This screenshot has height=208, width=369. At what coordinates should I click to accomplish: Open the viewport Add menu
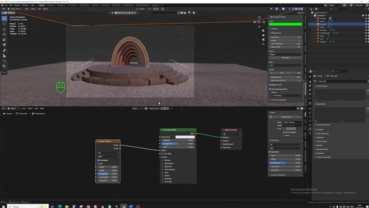tap(39, 9)
